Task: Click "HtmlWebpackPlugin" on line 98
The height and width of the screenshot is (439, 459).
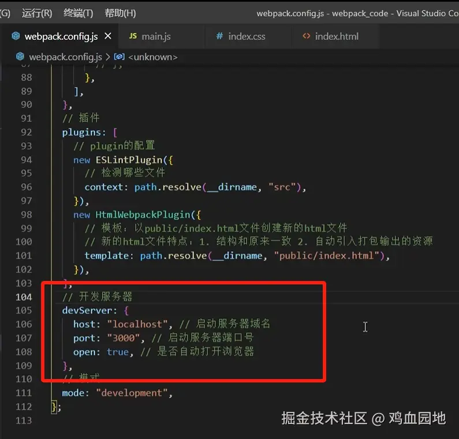Action: (x=143, y=215)
